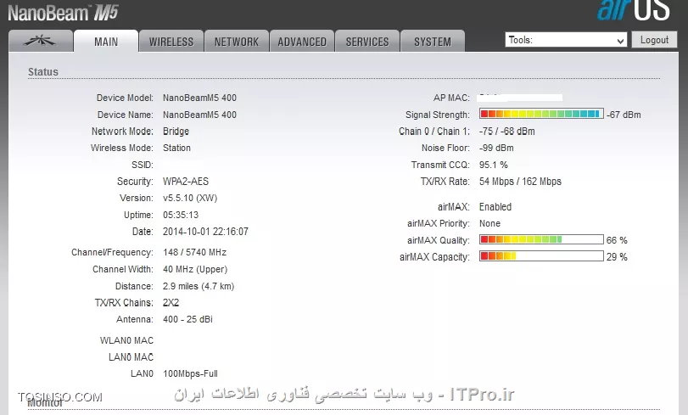Open the SERVICES tab
Viewport: 688px width, 415px height.
367,42
